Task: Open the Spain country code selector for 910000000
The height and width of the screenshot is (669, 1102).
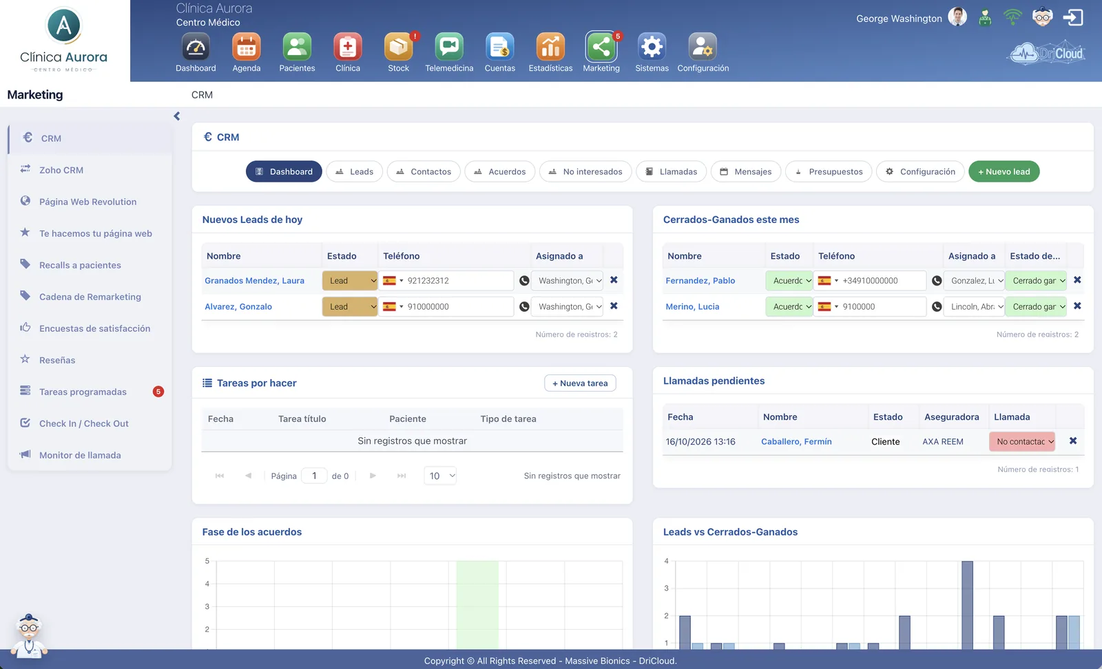Action: (393, 307)
